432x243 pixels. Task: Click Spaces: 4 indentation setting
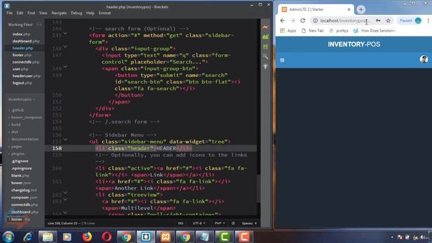point(249,223)
